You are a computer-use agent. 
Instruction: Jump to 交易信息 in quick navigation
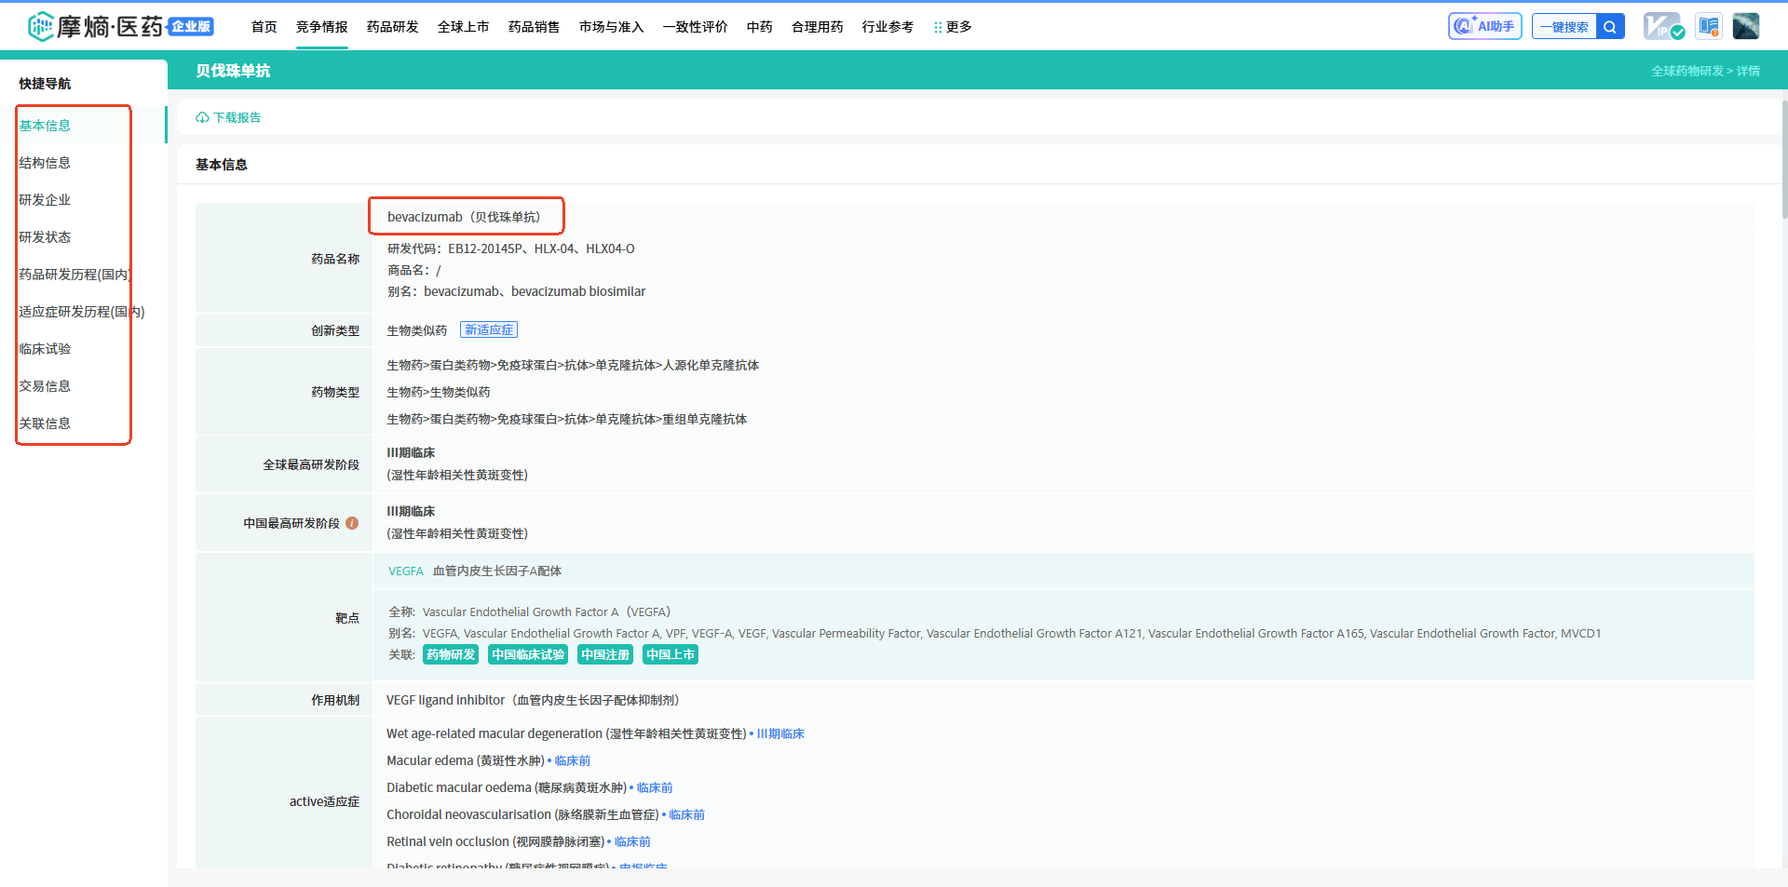(45, 386)
